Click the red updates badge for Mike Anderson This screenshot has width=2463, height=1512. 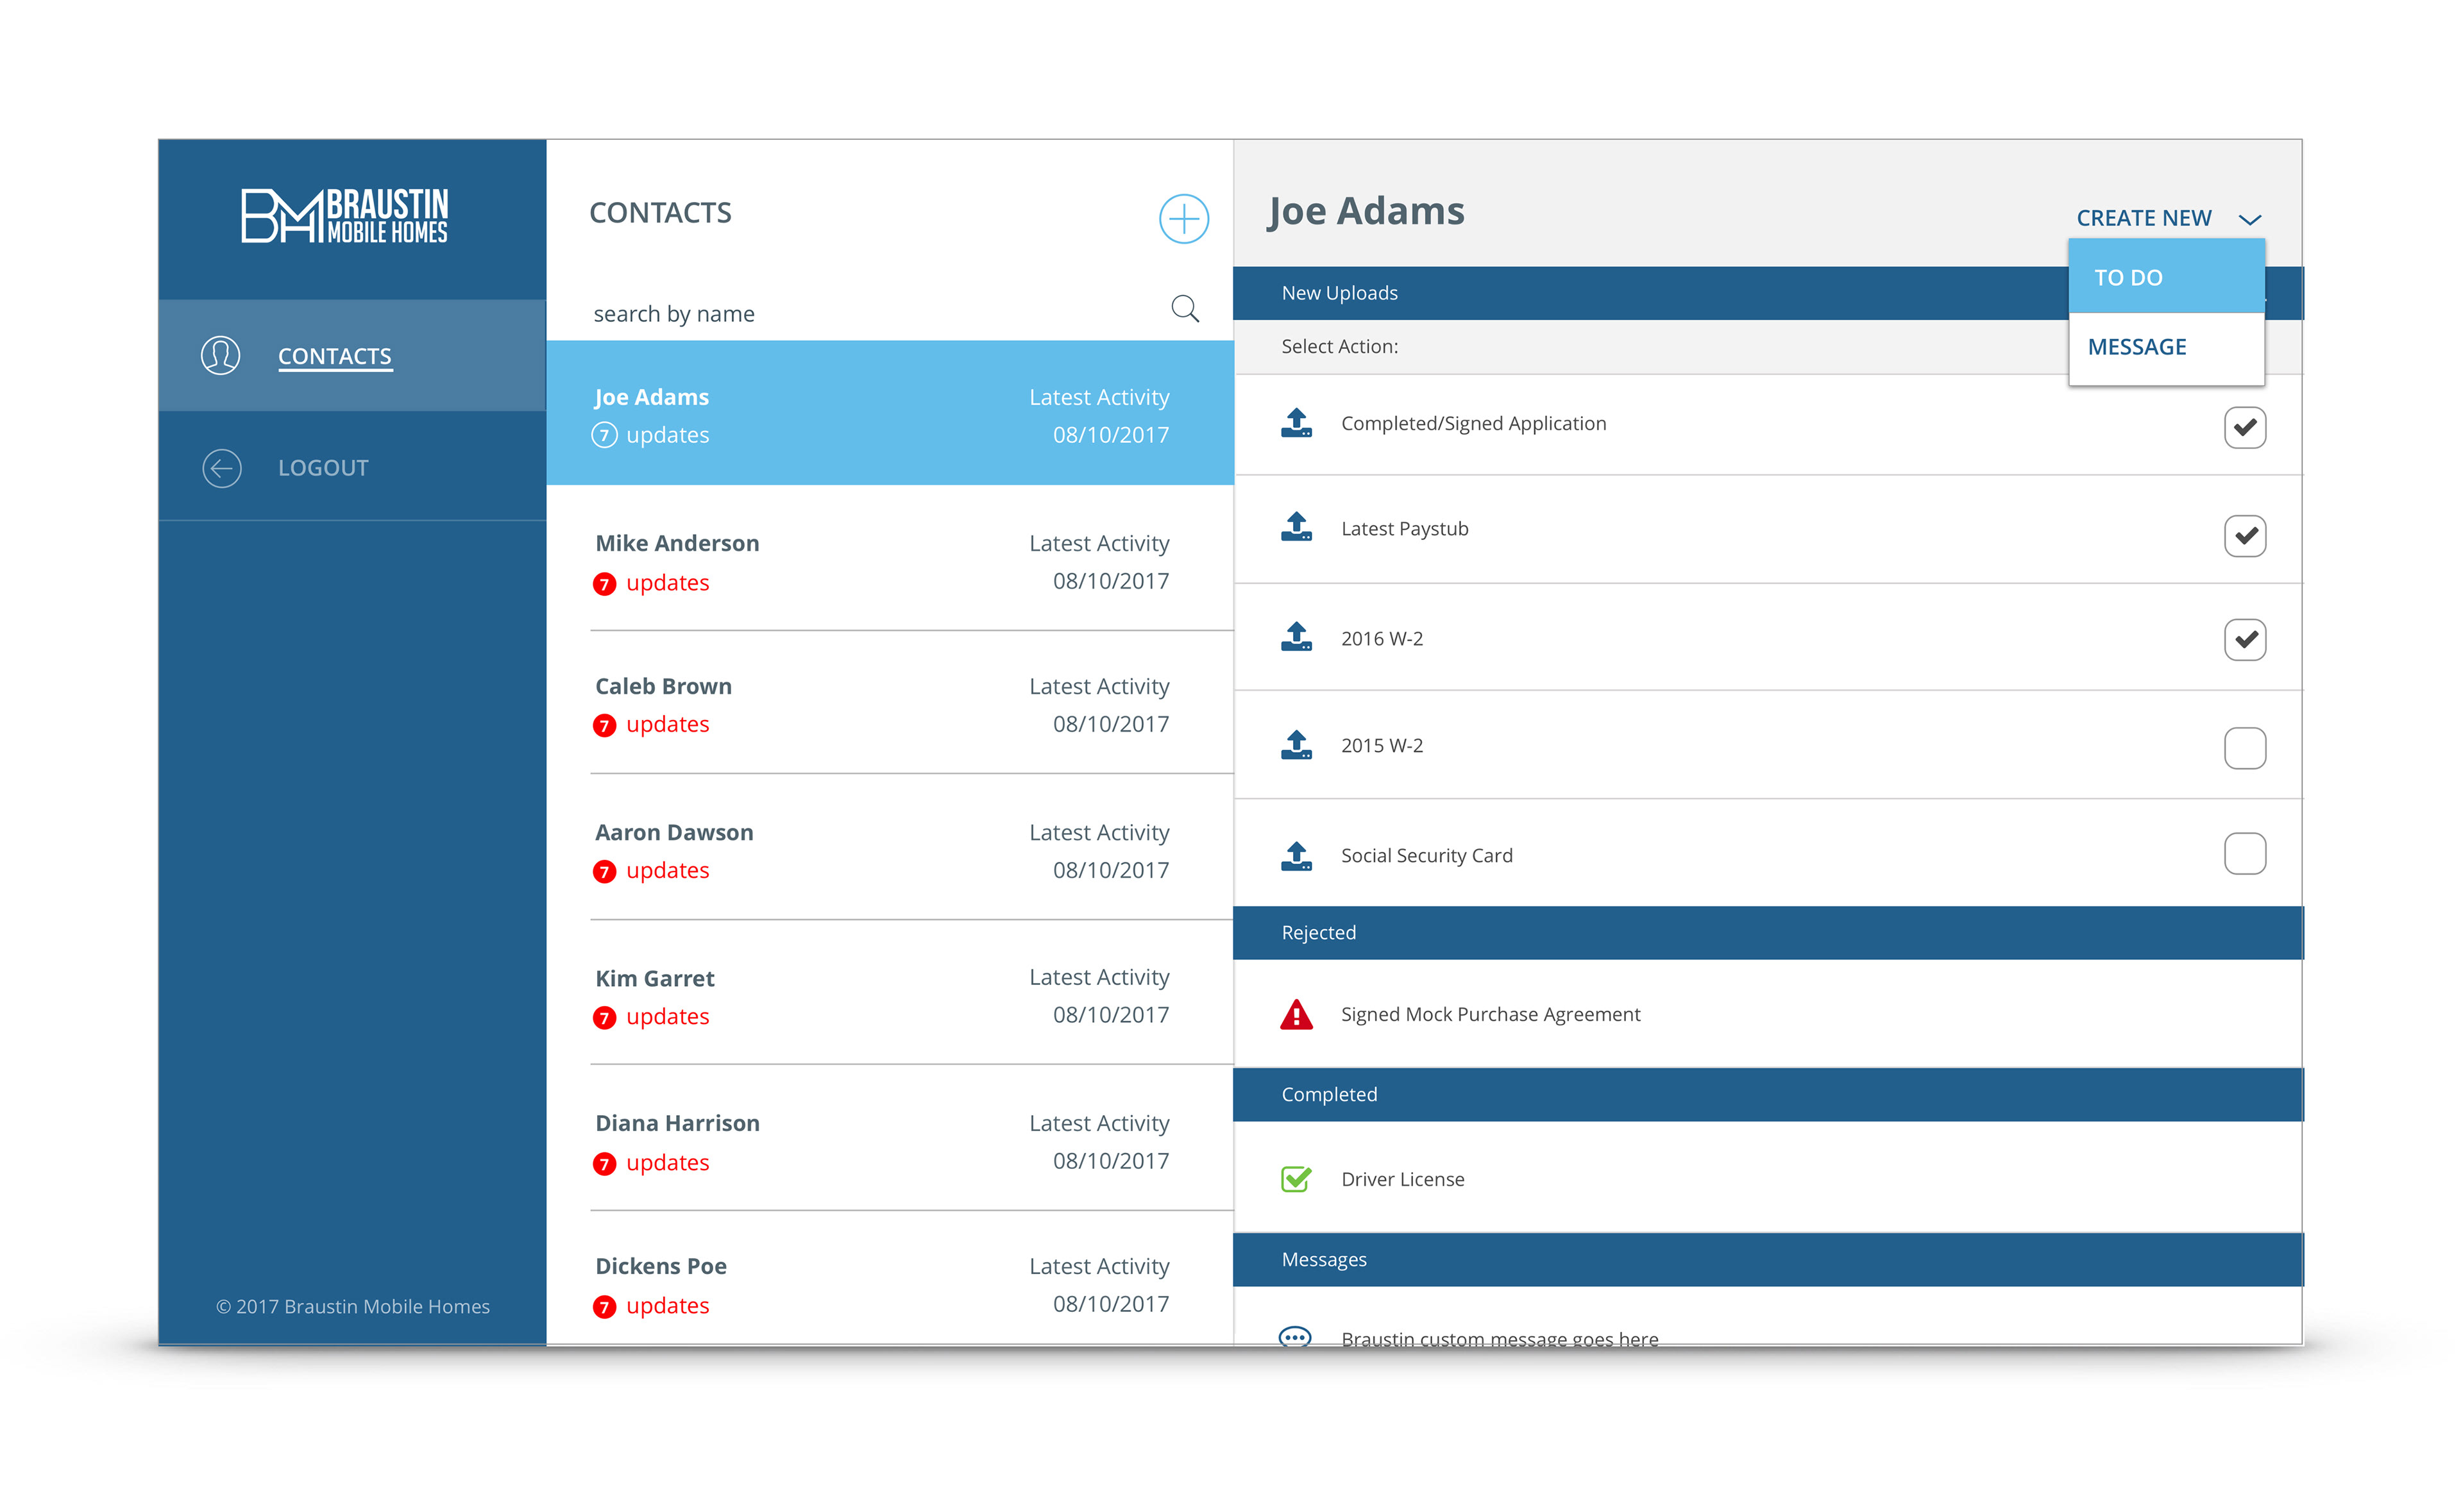pyautogui.click(x=604, y=584)
